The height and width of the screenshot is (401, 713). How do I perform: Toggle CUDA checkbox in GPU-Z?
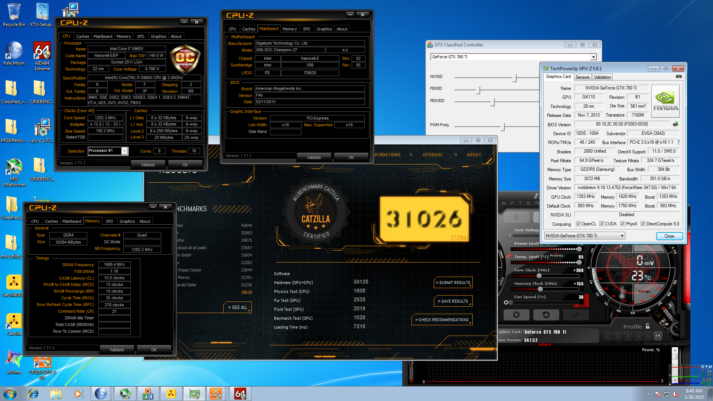click(x=601, y=224)
